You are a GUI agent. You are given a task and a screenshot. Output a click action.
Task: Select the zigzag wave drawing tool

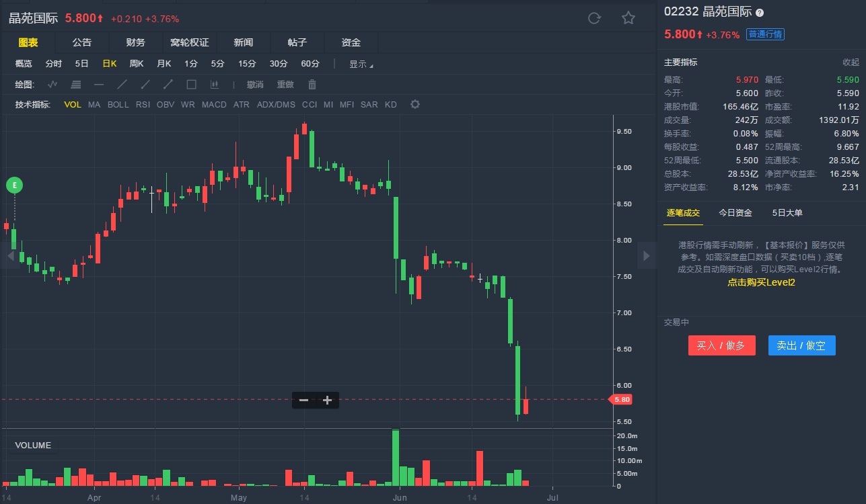53,85
